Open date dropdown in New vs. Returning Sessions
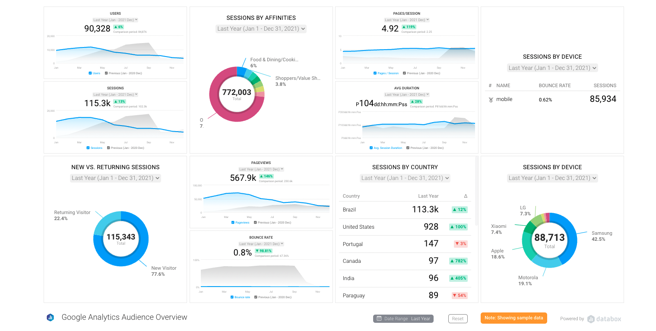The image size is (656, 331). coord(115,178)
